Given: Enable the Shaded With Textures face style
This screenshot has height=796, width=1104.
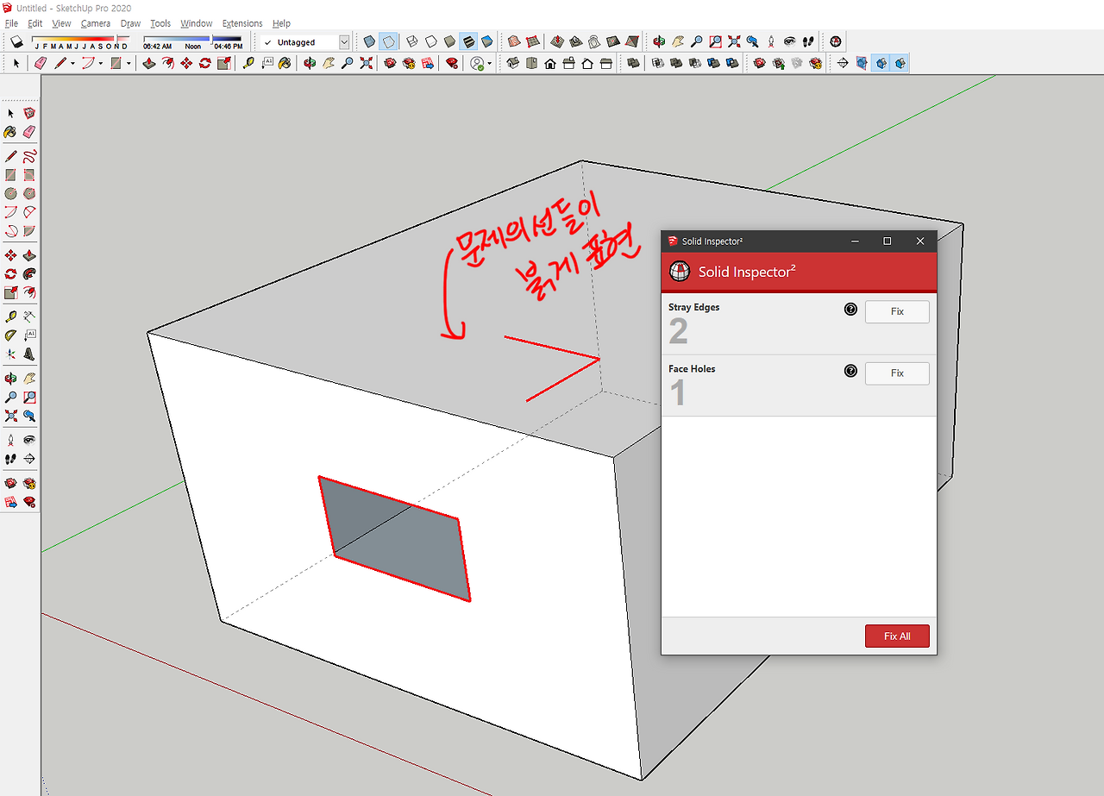Looking at the screenshot, I should click(x=468, y=41).
